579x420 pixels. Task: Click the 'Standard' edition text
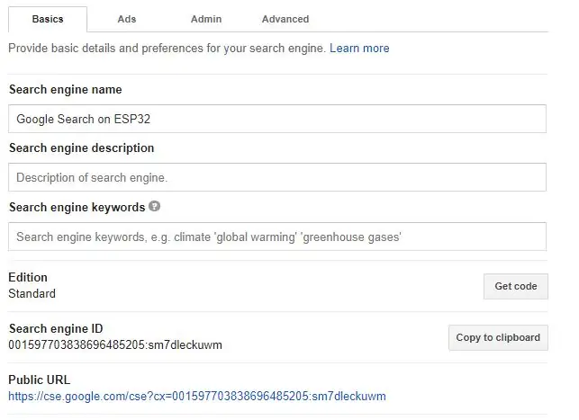(x=32, y=293)
